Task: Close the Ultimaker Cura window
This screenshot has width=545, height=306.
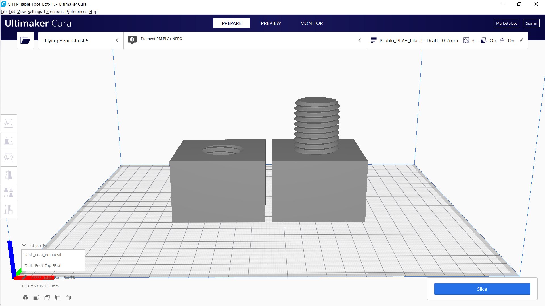Action: (536, 4)
